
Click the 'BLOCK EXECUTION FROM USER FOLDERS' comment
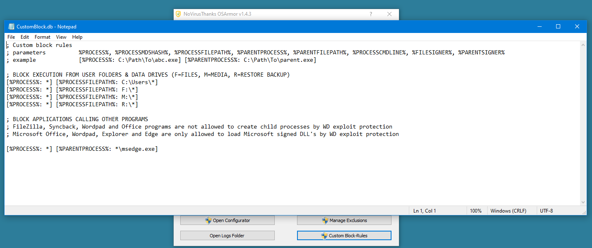[148, 75]
